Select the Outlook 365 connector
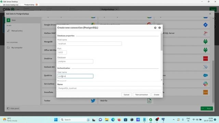This screenshot has width=219, height=123. 49,67
